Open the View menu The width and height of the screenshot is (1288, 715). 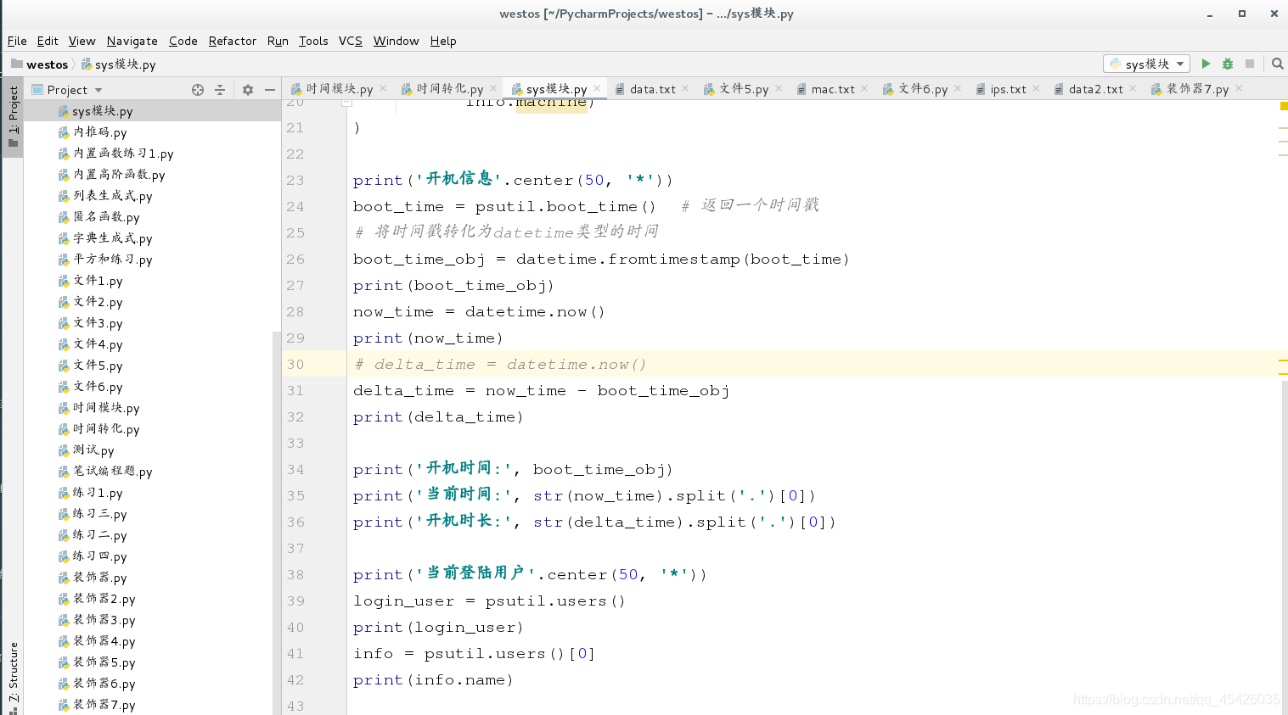tap(82, 41)
